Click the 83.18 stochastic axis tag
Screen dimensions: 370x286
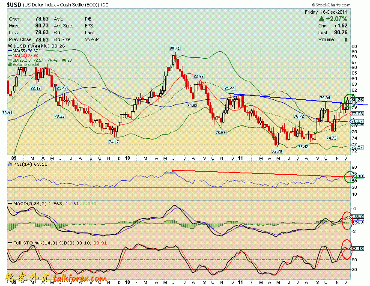(x=358, y=248)
